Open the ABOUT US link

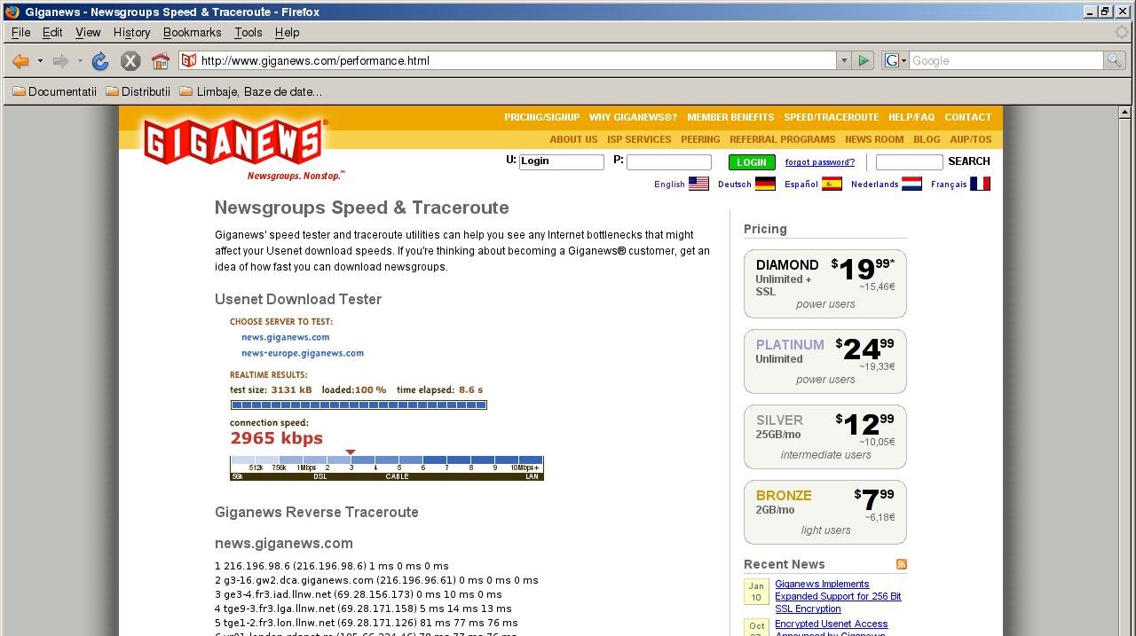(573, 139)
